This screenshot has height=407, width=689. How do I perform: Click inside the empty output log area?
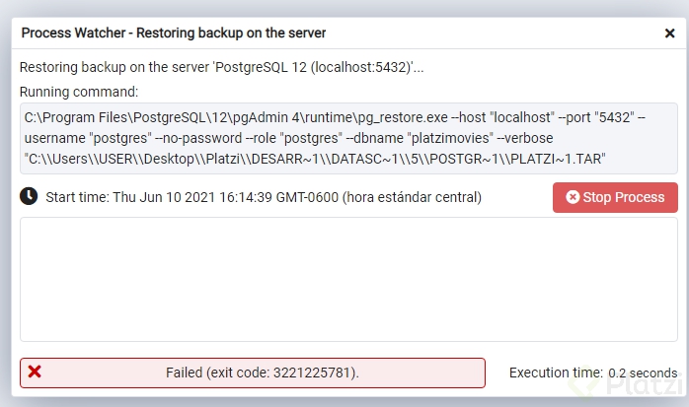coord(348,279)
